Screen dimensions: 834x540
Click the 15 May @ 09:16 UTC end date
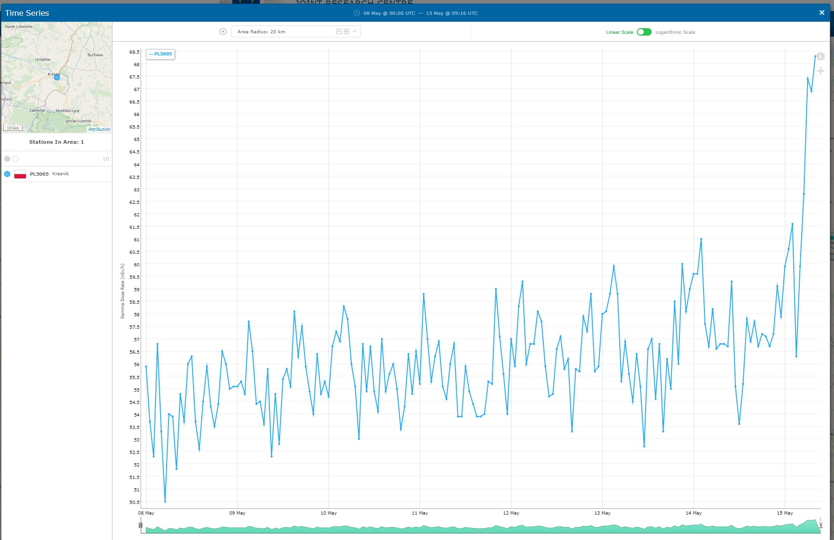pos(452,13)
